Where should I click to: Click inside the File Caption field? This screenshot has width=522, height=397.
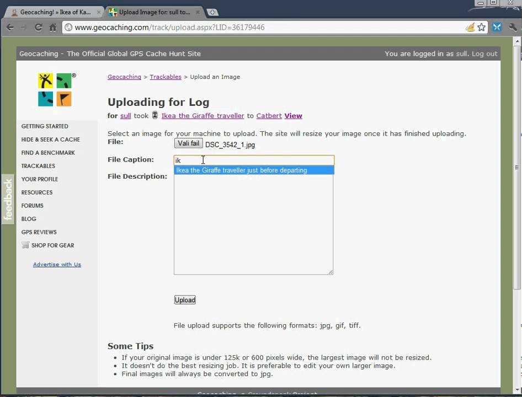click(x=254, y=160)
